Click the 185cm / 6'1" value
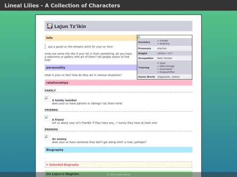 click(x=165, y=53)
